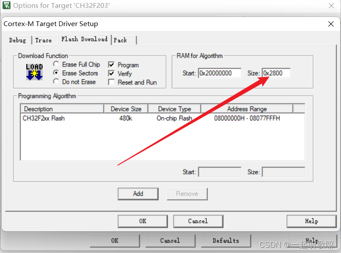Click the RAM Size field 0x2800
This screenshot has width=341, height=253.
(276, 73)
